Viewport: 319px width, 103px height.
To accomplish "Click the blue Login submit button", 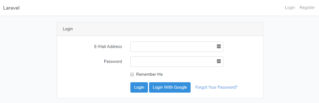I will pyautogui.click(x=139, y=87).
